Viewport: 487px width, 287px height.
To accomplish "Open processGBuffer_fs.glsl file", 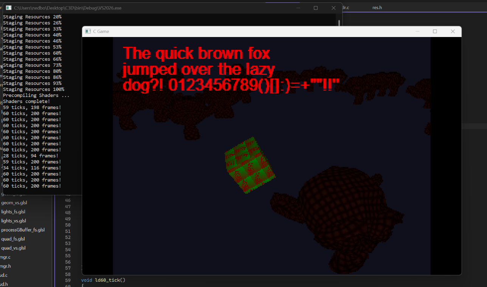I will (23, 230).
